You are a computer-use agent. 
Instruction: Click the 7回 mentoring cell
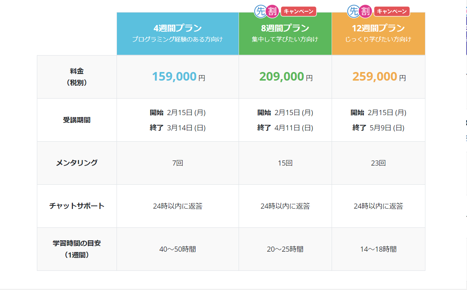tap(177, 163)
